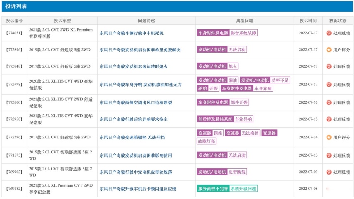Viewport: 354px width, 199px height.
Task: Open complaint 东风日产奇骏车身异响 发动机渗油加速无力
Action: [x=140, y=85]
